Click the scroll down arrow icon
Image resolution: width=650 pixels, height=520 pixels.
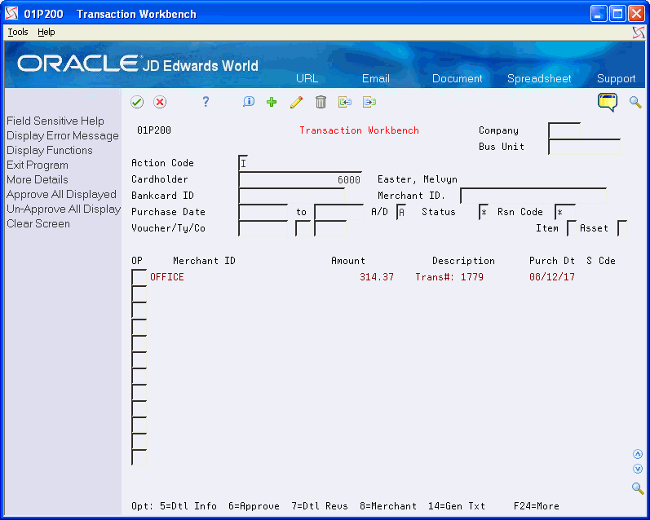pos(638,469)
